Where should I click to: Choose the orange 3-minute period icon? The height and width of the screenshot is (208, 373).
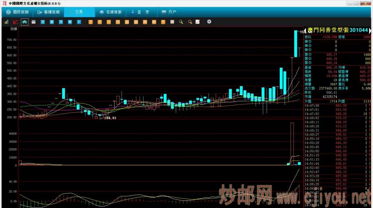[100, 22]
